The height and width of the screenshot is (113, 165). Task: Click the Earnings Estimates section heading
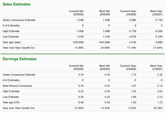point(19,59)
